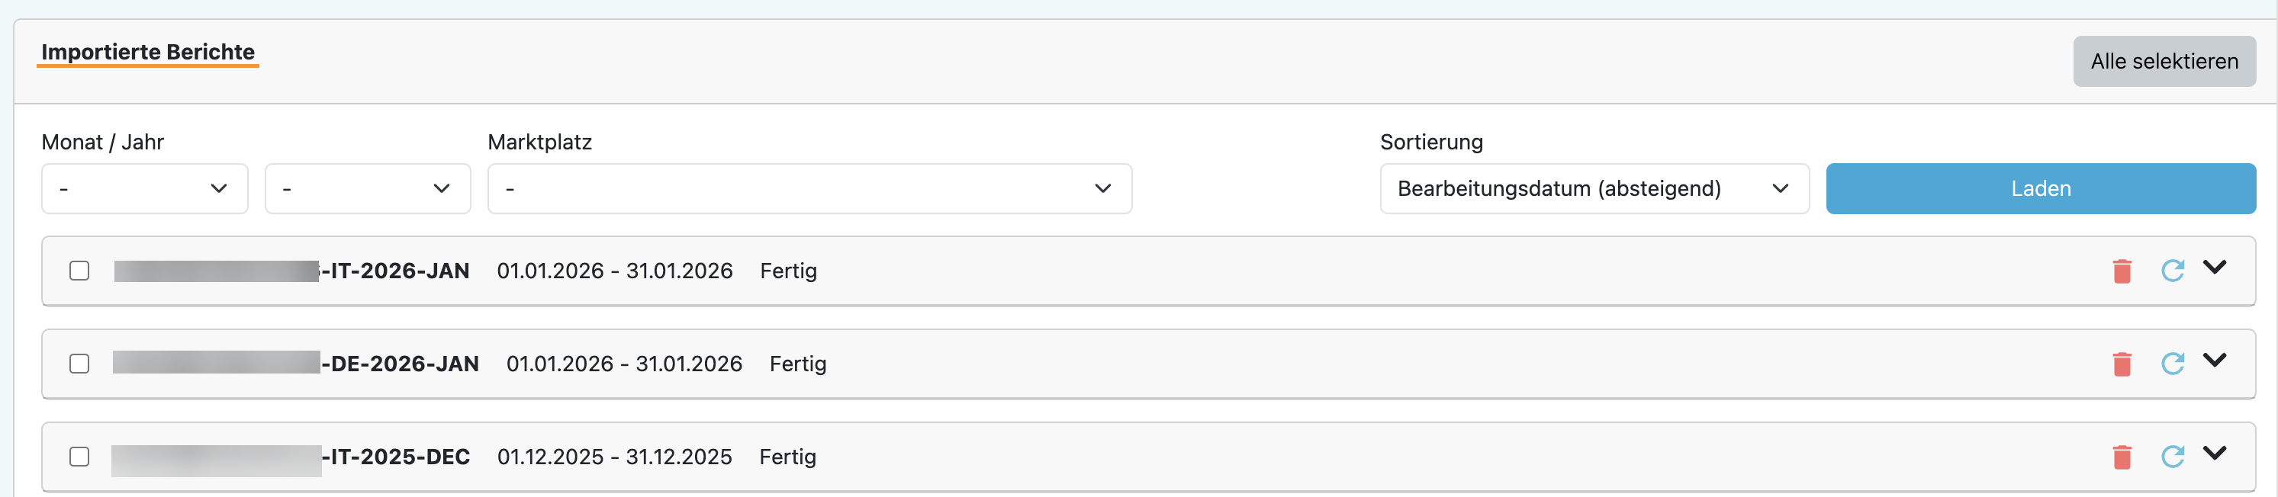
Task: Delete the DE-2026-JAN report
Action: [2122, 364]
